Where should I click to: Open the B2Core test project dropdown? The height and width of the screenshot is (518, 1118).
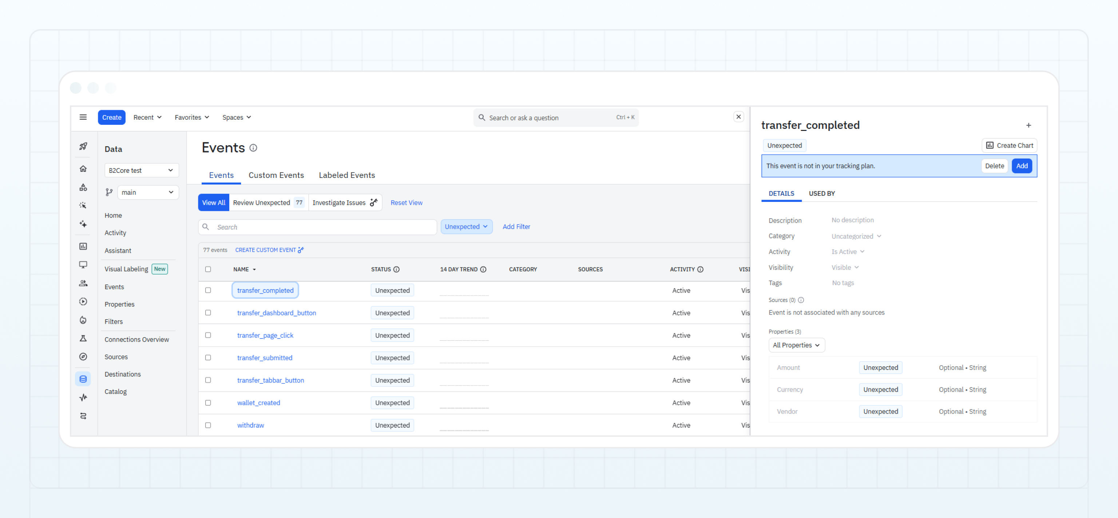142,170
